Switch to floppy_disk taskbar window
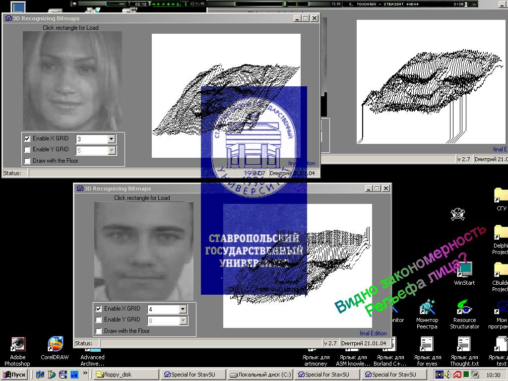This screenshot has height=381, width=508. pos(127,375)
